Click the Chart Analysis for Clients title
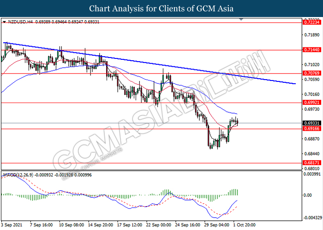The width and height of the screenshot is (323, 230). pyautogui.click(x=161, y=8)
